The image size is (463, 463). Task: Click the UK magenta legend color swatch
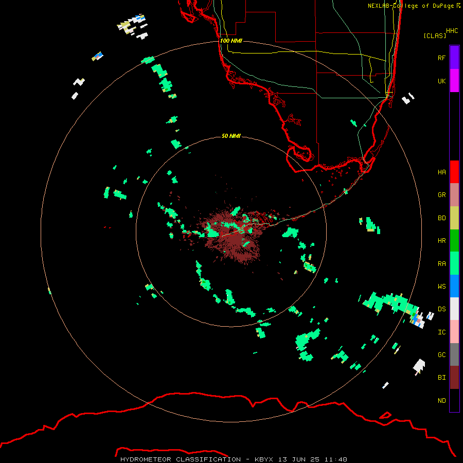pos(454,81)
